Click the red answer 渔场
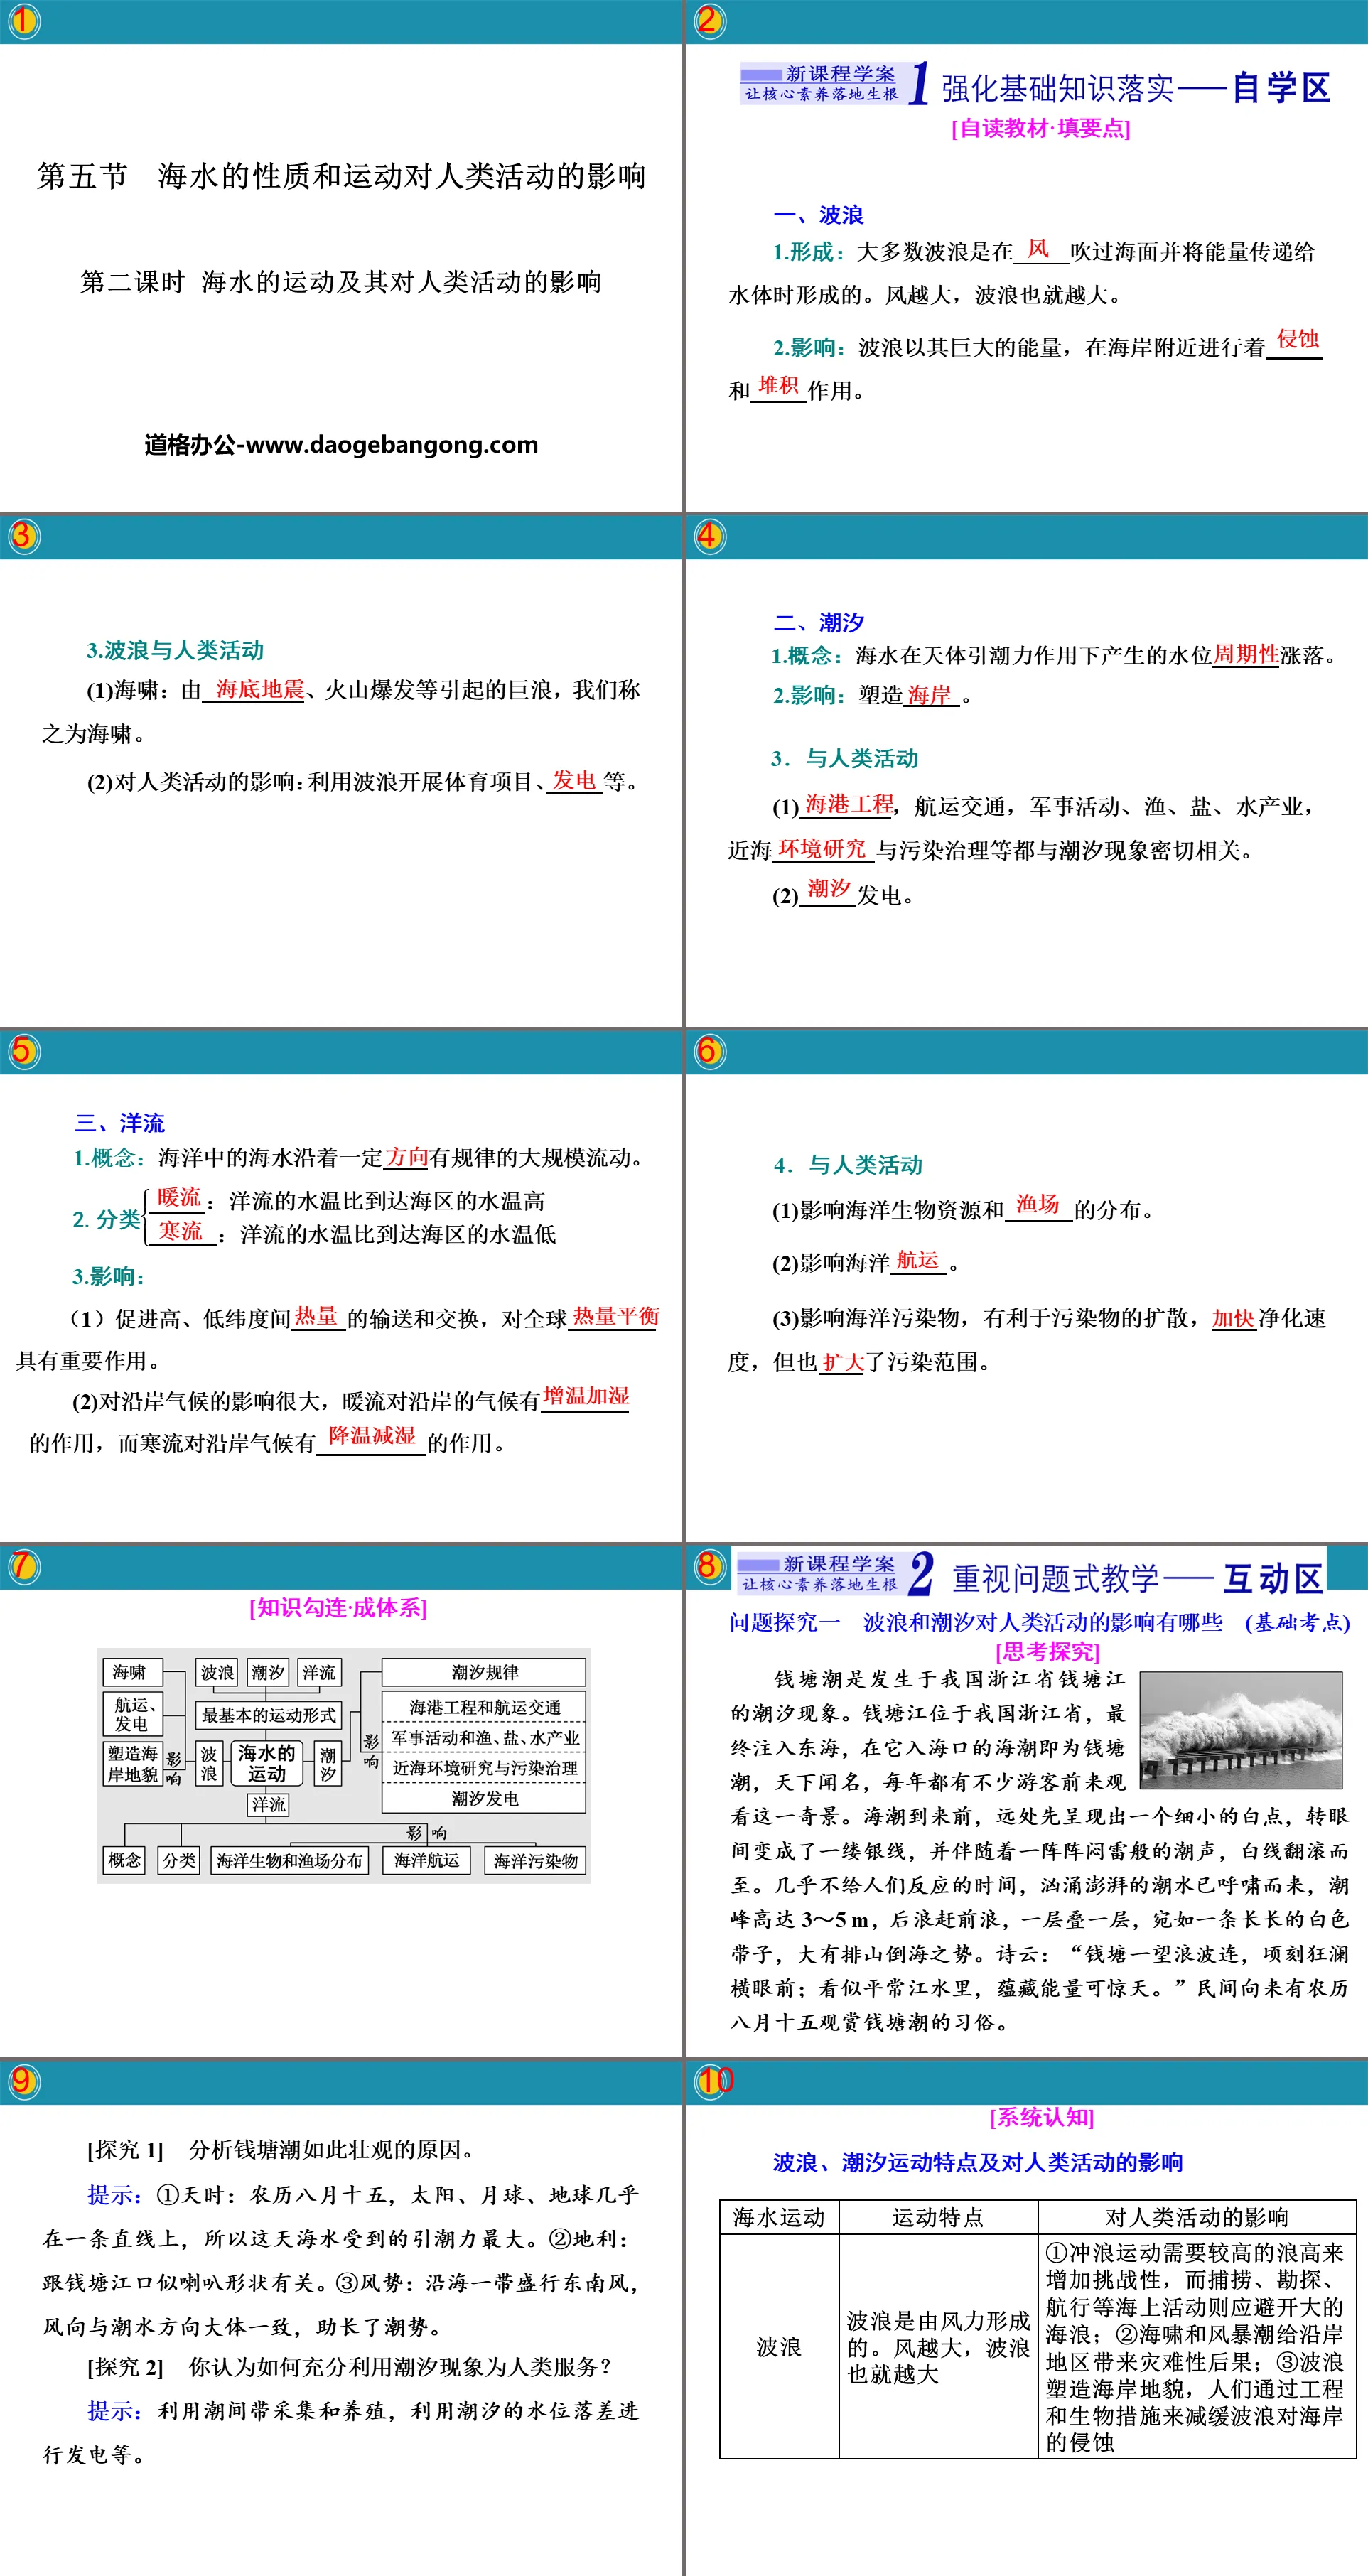Viewport: 1368px width, 2576px height. click(1037, 1204)
